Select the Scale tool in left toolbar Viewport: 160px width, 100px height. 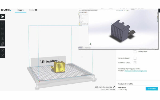(2, 28)
